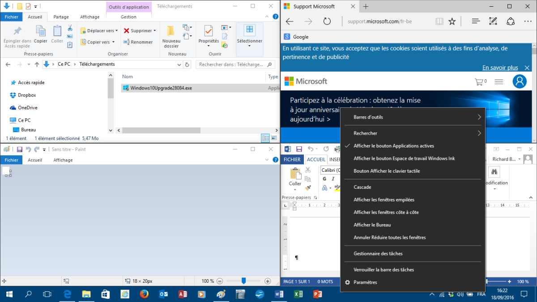The width and height of the screenshot is (537, 302).
Task: Click the Windows Start button
Action: pyautogui.click(x=9, y=294)
